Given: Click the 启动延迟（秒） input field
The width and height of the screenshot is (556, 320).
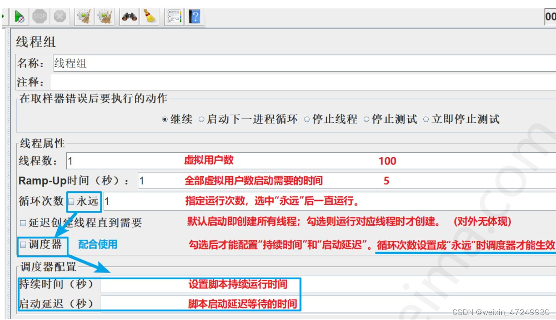Looking at the screenshot, I should click(x=328, y=303).
